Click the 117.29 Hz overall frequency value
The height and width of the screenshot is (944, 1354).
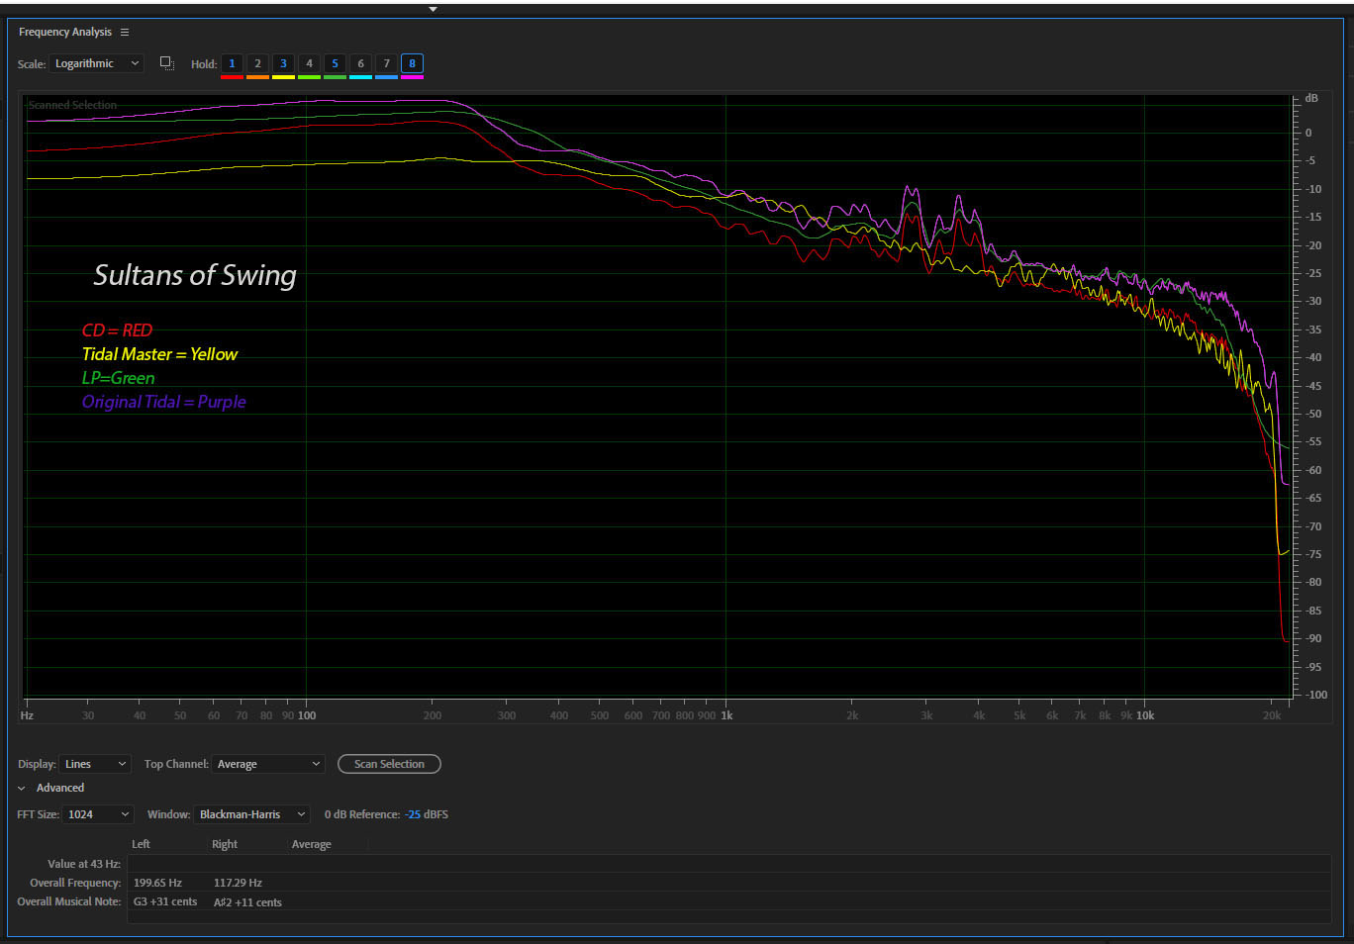pyautogui.click(x=238, y=883)
